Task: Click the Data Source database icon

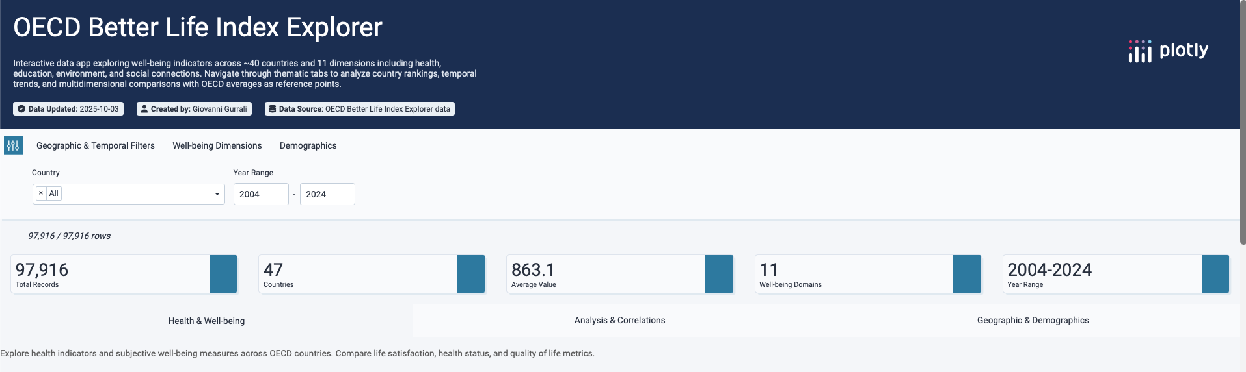Action: pyautogui.click(x=273, y=109)
